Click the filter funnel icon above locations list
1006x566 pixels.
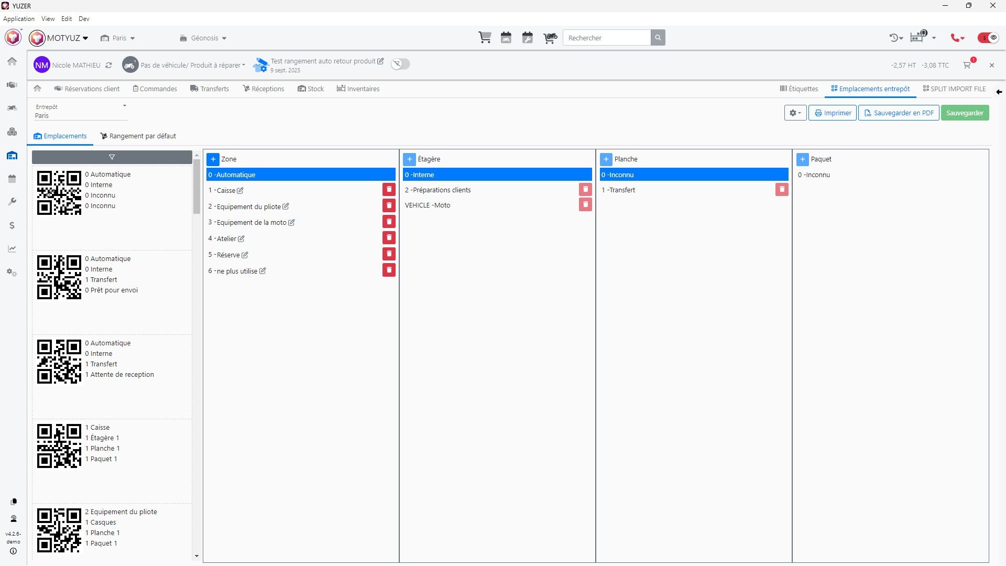(112, 157)
